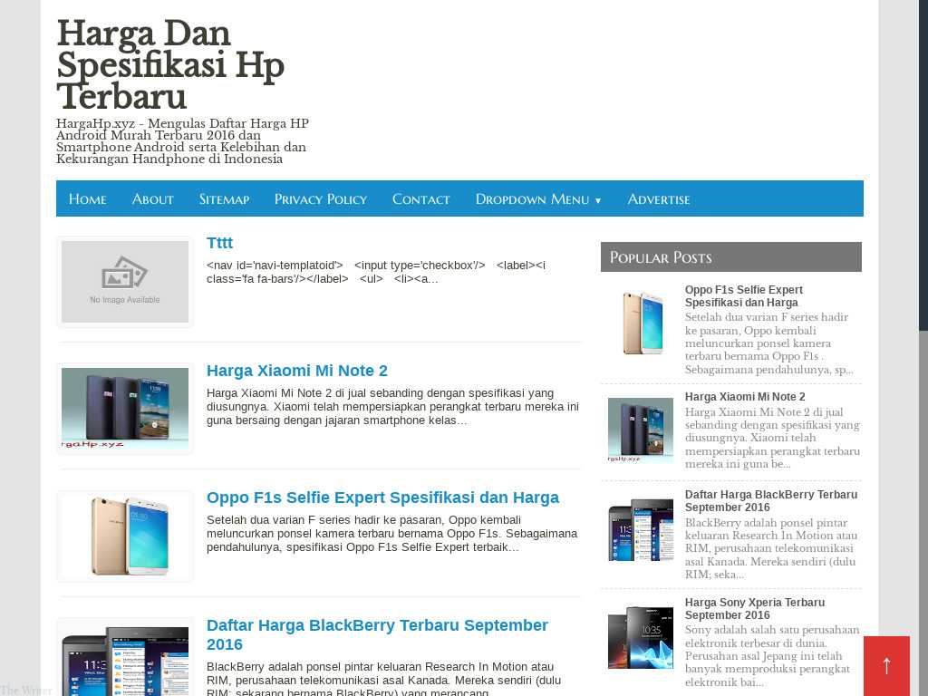Open the 'Tttt' post title link
This screenshot has width=928, height=696.
click(x=219, y=243)
